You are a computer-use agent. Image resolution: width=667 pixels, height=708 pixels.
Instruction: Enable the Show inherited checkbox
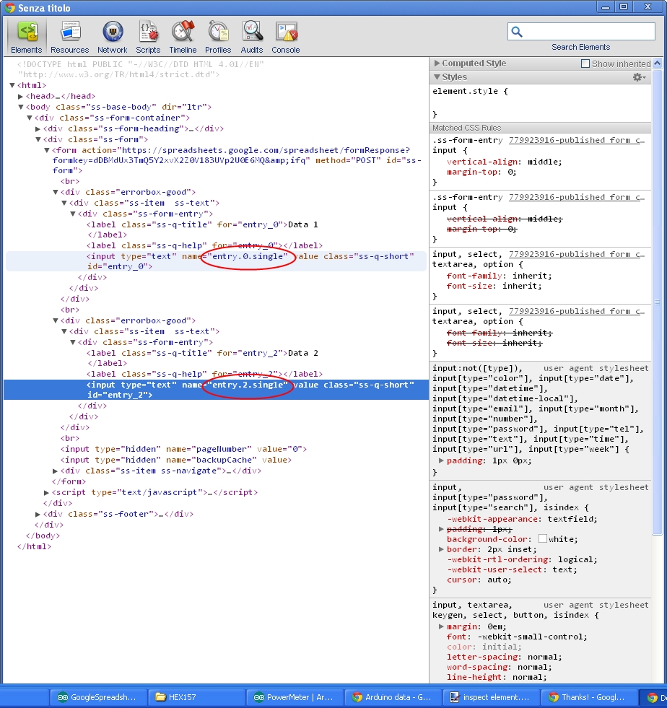[585, 64]
